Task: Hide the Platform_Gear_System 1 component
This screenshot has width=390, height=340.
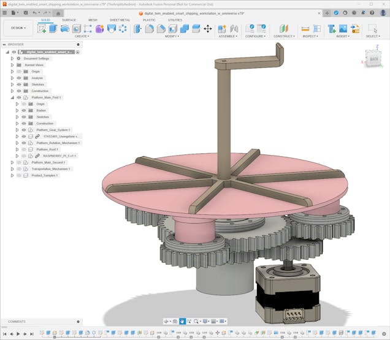Action: [x=24, y=130]
